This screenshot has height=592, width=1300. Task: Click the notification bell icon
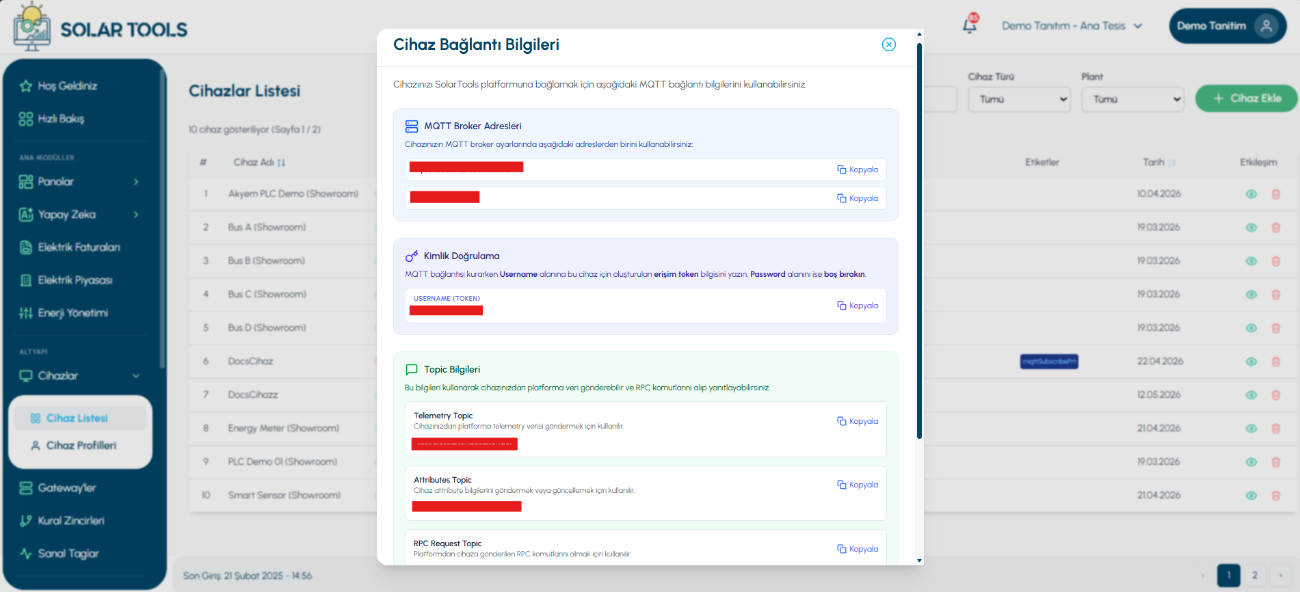[970, 25]
